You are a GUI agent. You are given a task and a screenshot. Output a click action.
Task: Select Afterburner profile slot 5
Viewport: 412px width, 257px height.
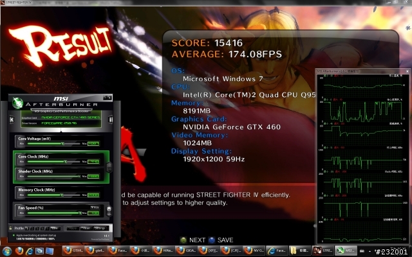(x=47, y=229)
